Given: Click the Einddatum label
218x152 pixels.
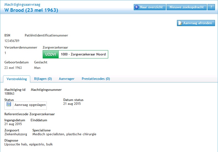Looking at the screenshot, I should (x=39, y=120).
